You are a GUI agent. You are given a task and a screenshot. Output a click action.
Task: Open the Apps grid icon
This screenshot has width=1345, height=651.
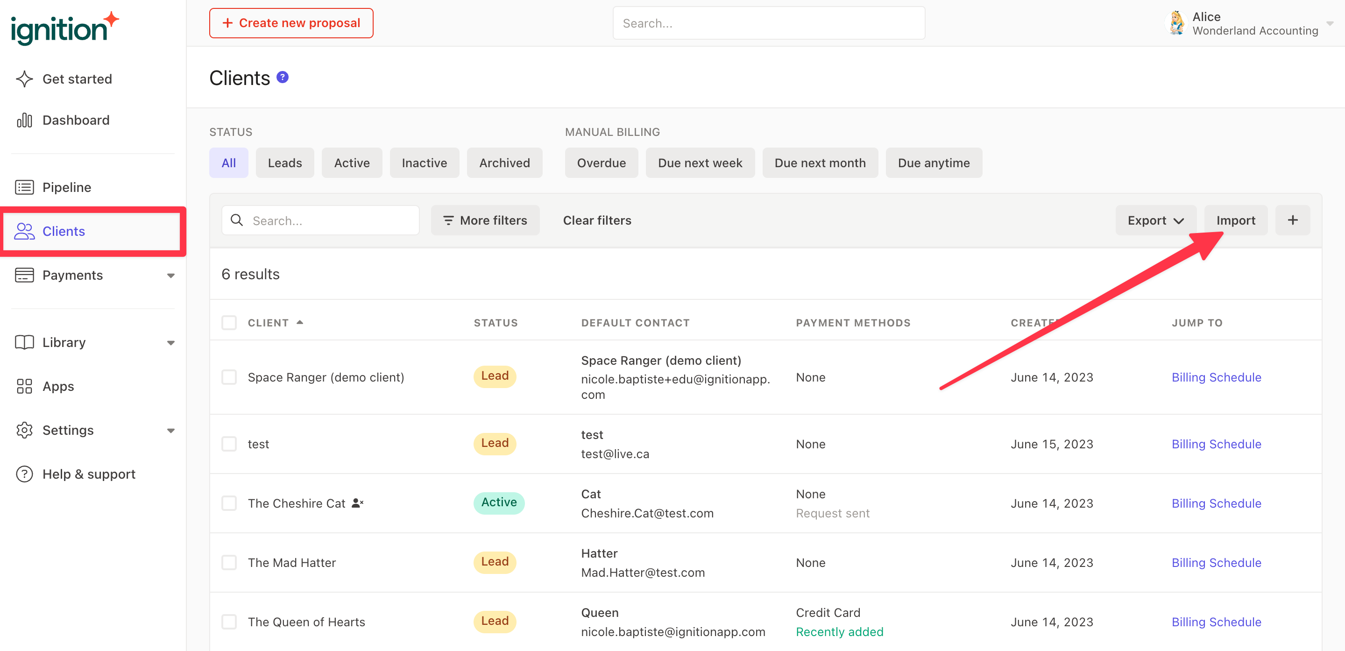point(24,386)
